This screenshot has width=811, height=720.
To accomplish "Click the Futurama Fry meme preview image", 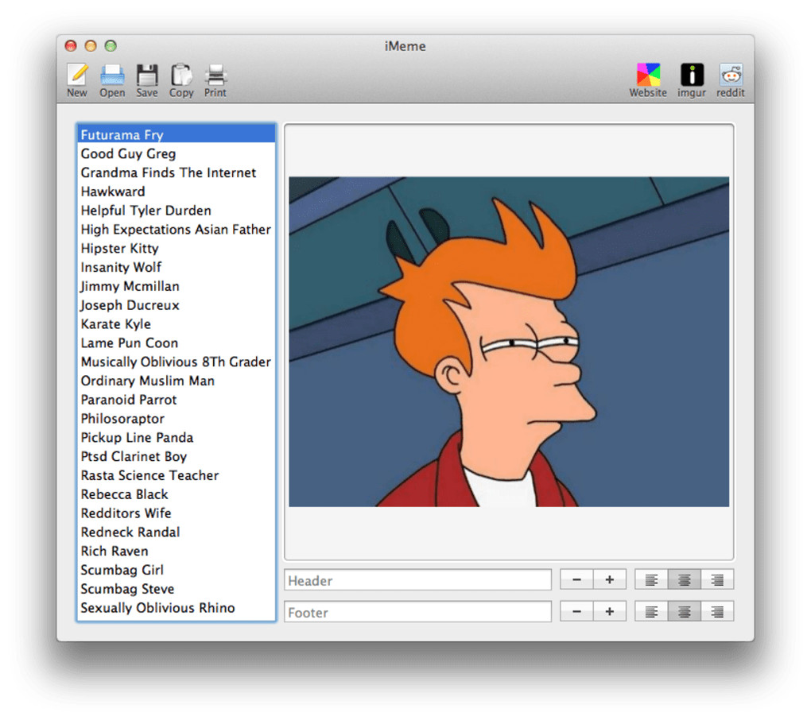I will (509, 342).
